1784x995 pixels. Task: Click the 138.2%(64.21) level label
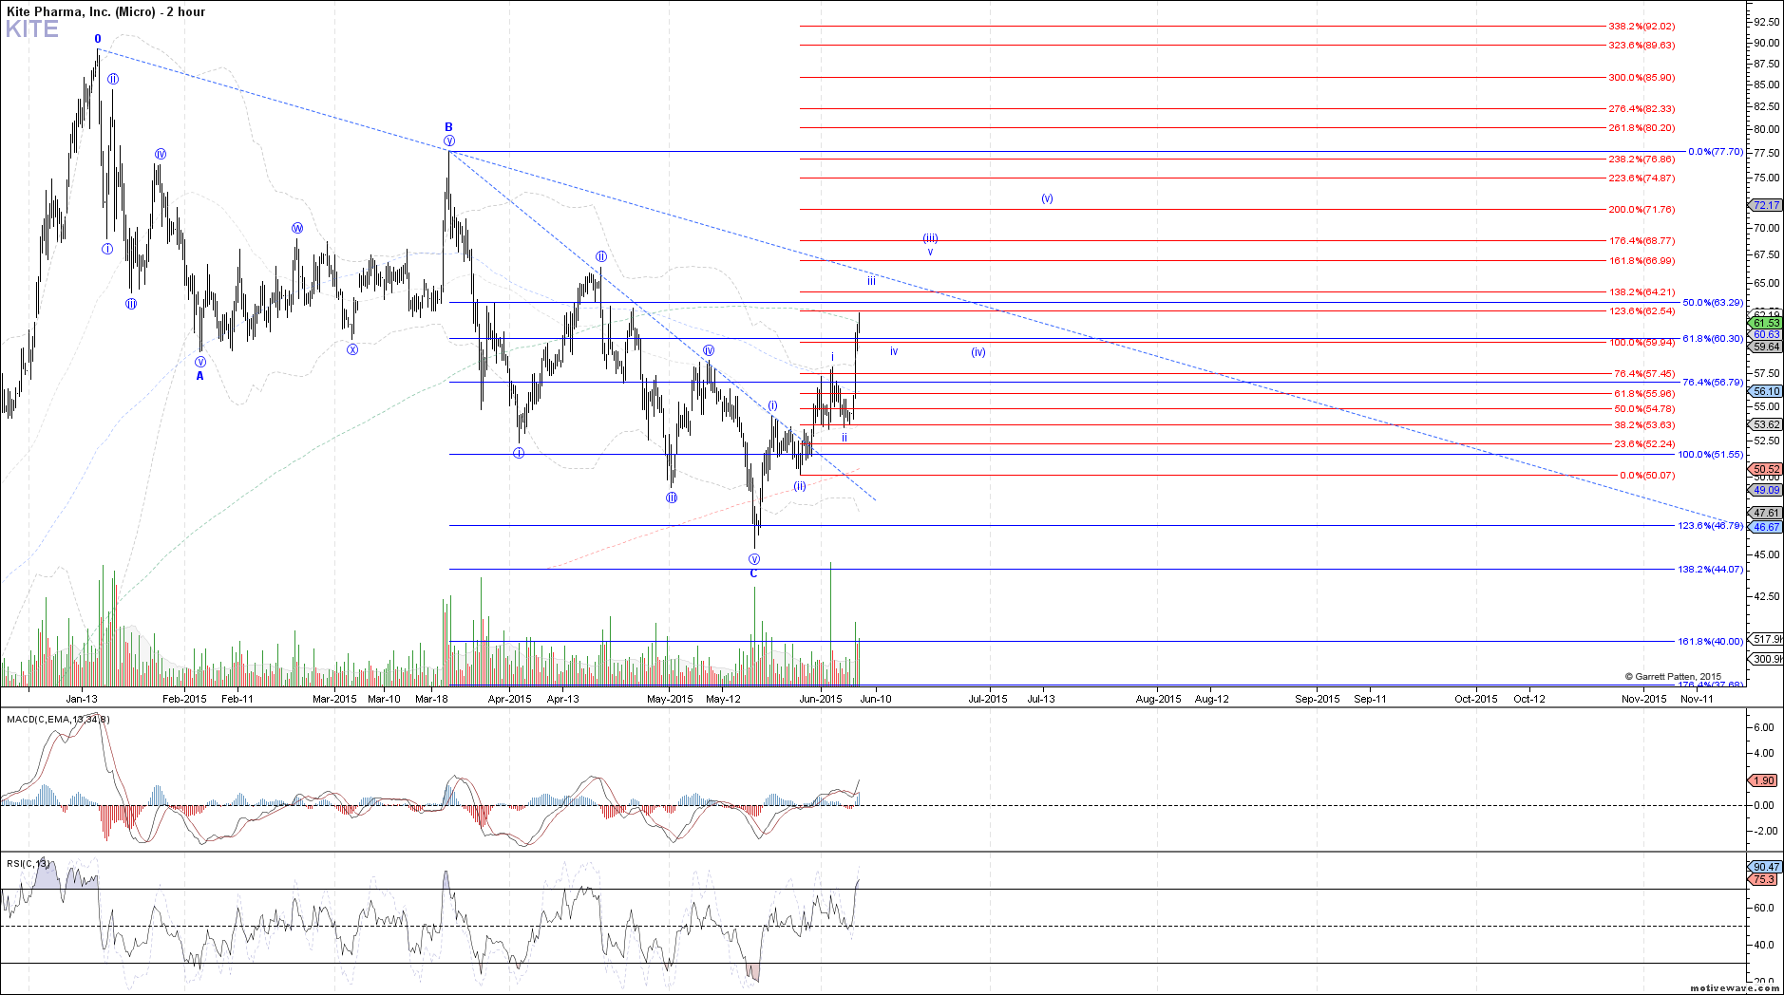1642,292
